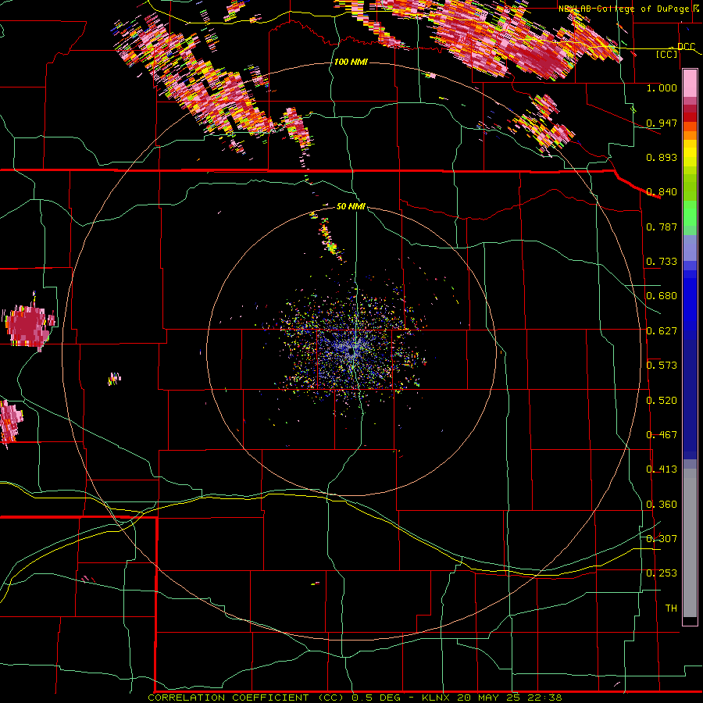Click the 0.840 colorbar value
The width and height of the screenshot is (703, 703).
(662, 192)
